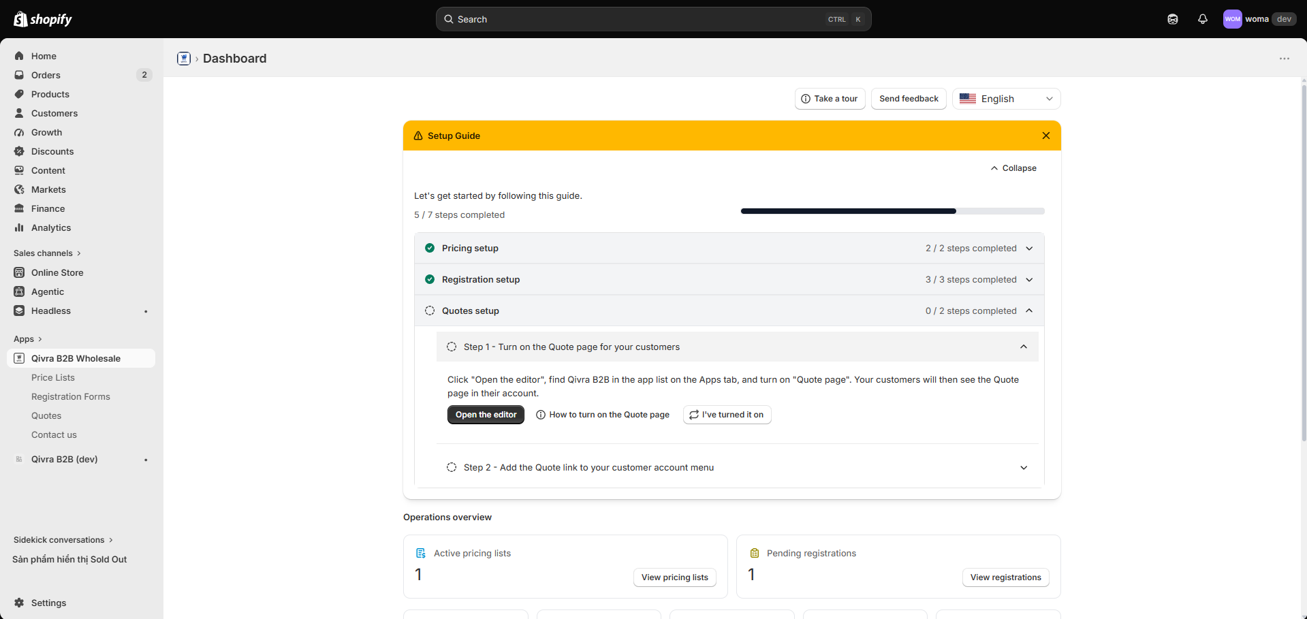Screen dimensions: 1307x619
Task: Click the Online Store icon
Action: point(19,272)
